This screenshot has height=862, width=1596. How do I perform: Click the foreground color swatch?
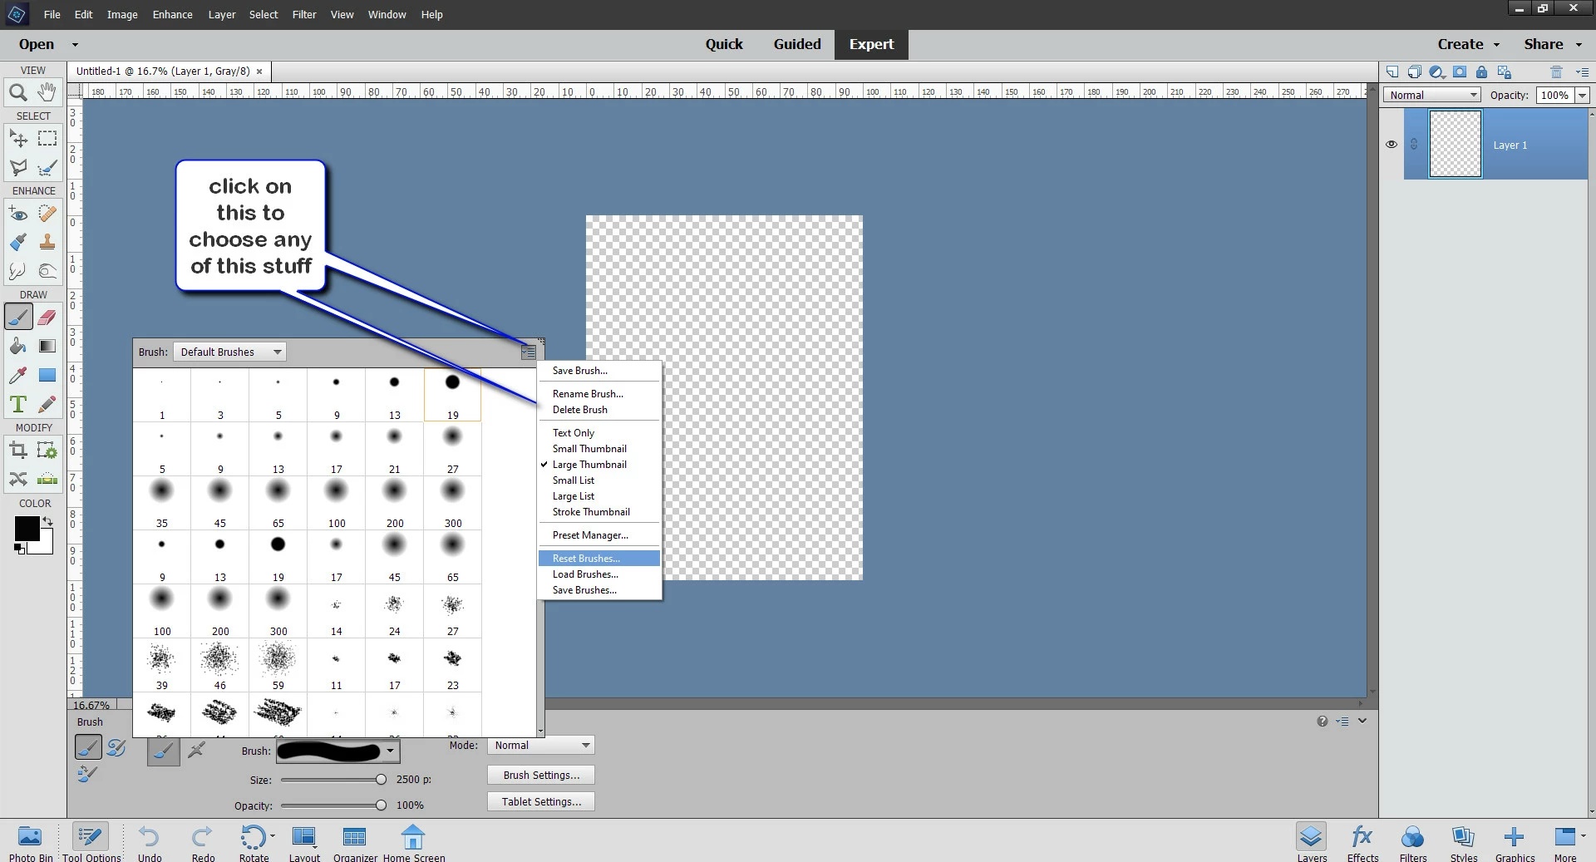tap(27, 529)
